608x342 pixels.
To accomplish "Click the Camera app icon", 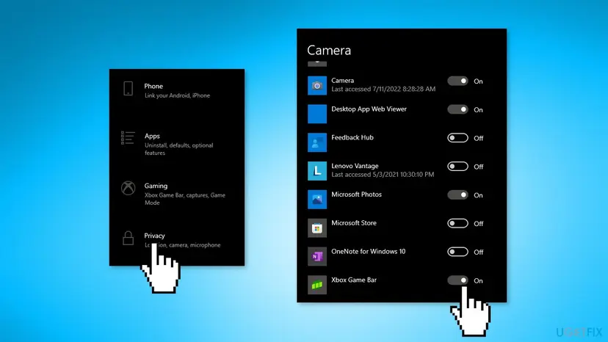I will (317, 86).
